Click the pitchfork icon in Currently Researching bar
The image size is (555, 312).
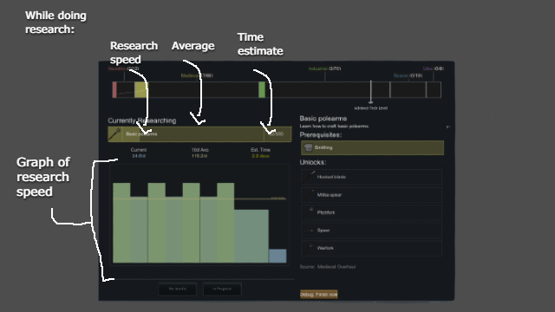(115, 134)
